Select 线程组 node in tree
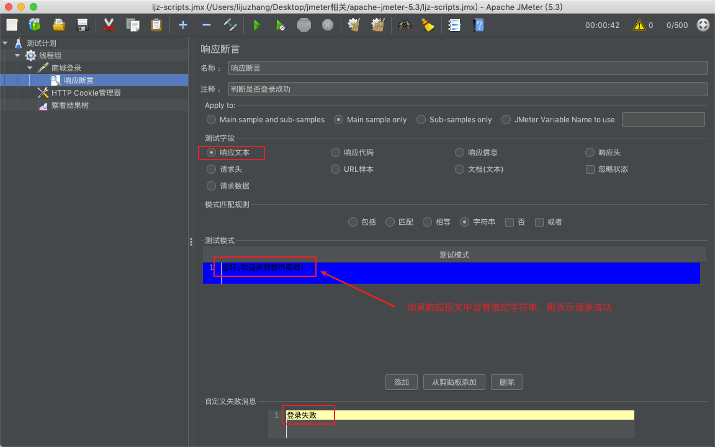 click(50, 56)
